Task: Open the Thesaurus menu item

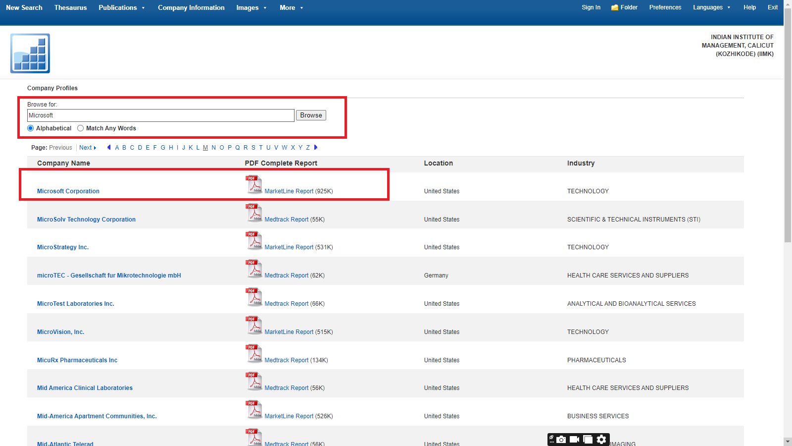Action: click(70, 7)
